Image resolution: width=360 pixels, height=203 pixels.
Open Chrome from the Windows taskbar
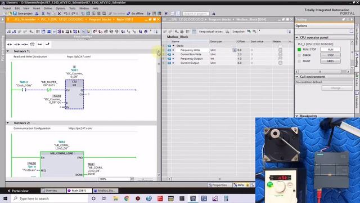[127, 198]
